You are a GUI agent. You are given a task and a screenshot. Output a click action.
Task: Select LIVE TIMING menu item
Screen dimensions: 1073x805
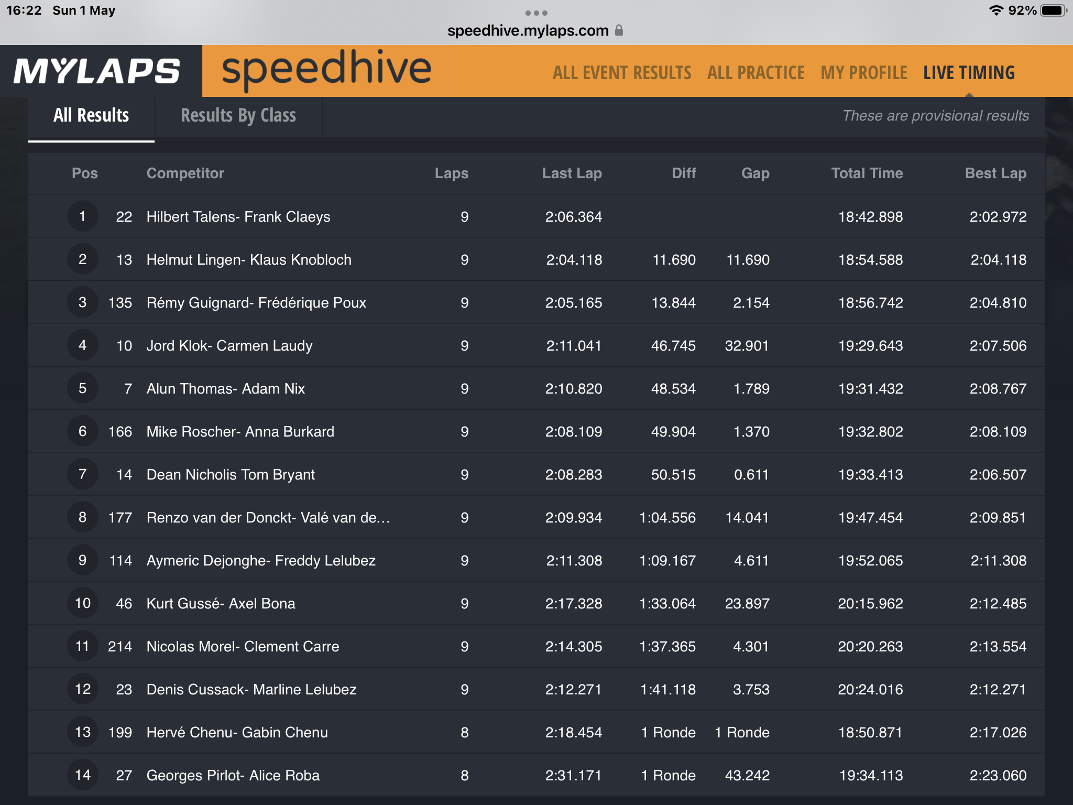(x=969, y=73)
